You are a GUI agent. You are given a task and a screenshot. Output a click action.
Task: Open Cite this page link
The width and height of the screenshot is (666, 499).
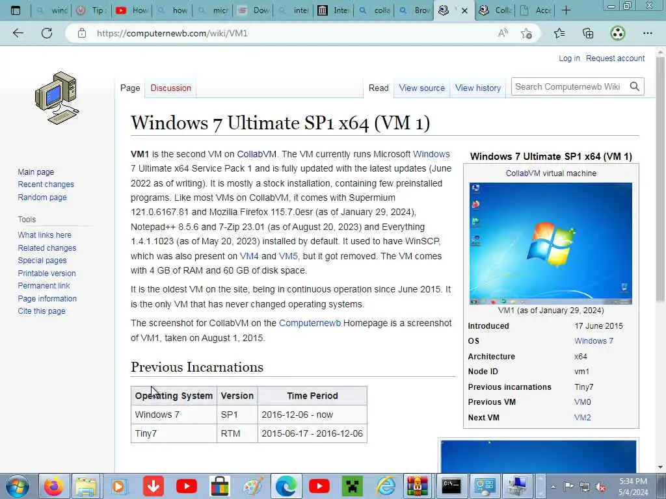(x=42, y=311)
